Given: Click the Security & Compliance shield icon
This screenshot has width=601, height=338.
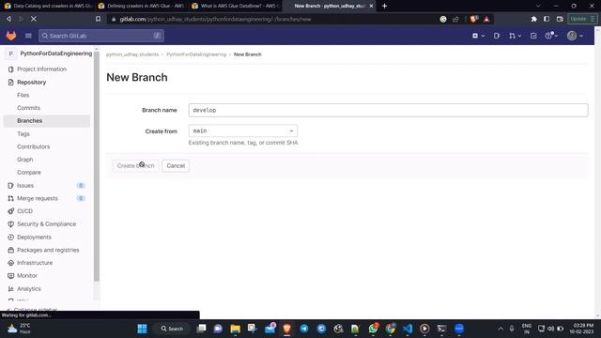Looking at the screenshot, I should (x=10, y=224).
